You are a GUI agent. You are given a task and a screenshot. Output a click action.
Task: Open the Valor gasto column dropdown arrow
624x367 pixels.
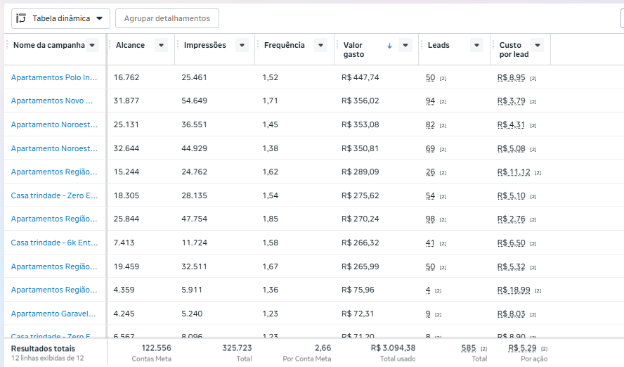(x=405, y=46)
